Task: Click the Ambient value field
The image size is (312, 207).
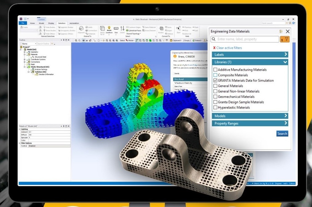Action: (x=49, y=132)
